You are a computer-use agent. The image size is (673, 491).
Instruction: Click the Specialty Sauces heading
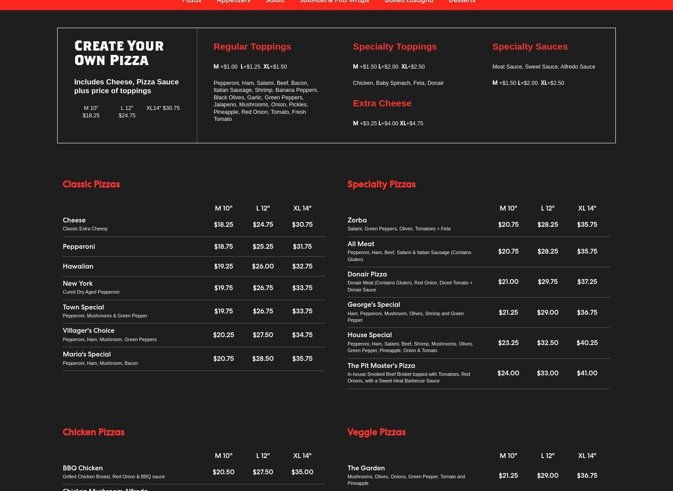[530, 47]
